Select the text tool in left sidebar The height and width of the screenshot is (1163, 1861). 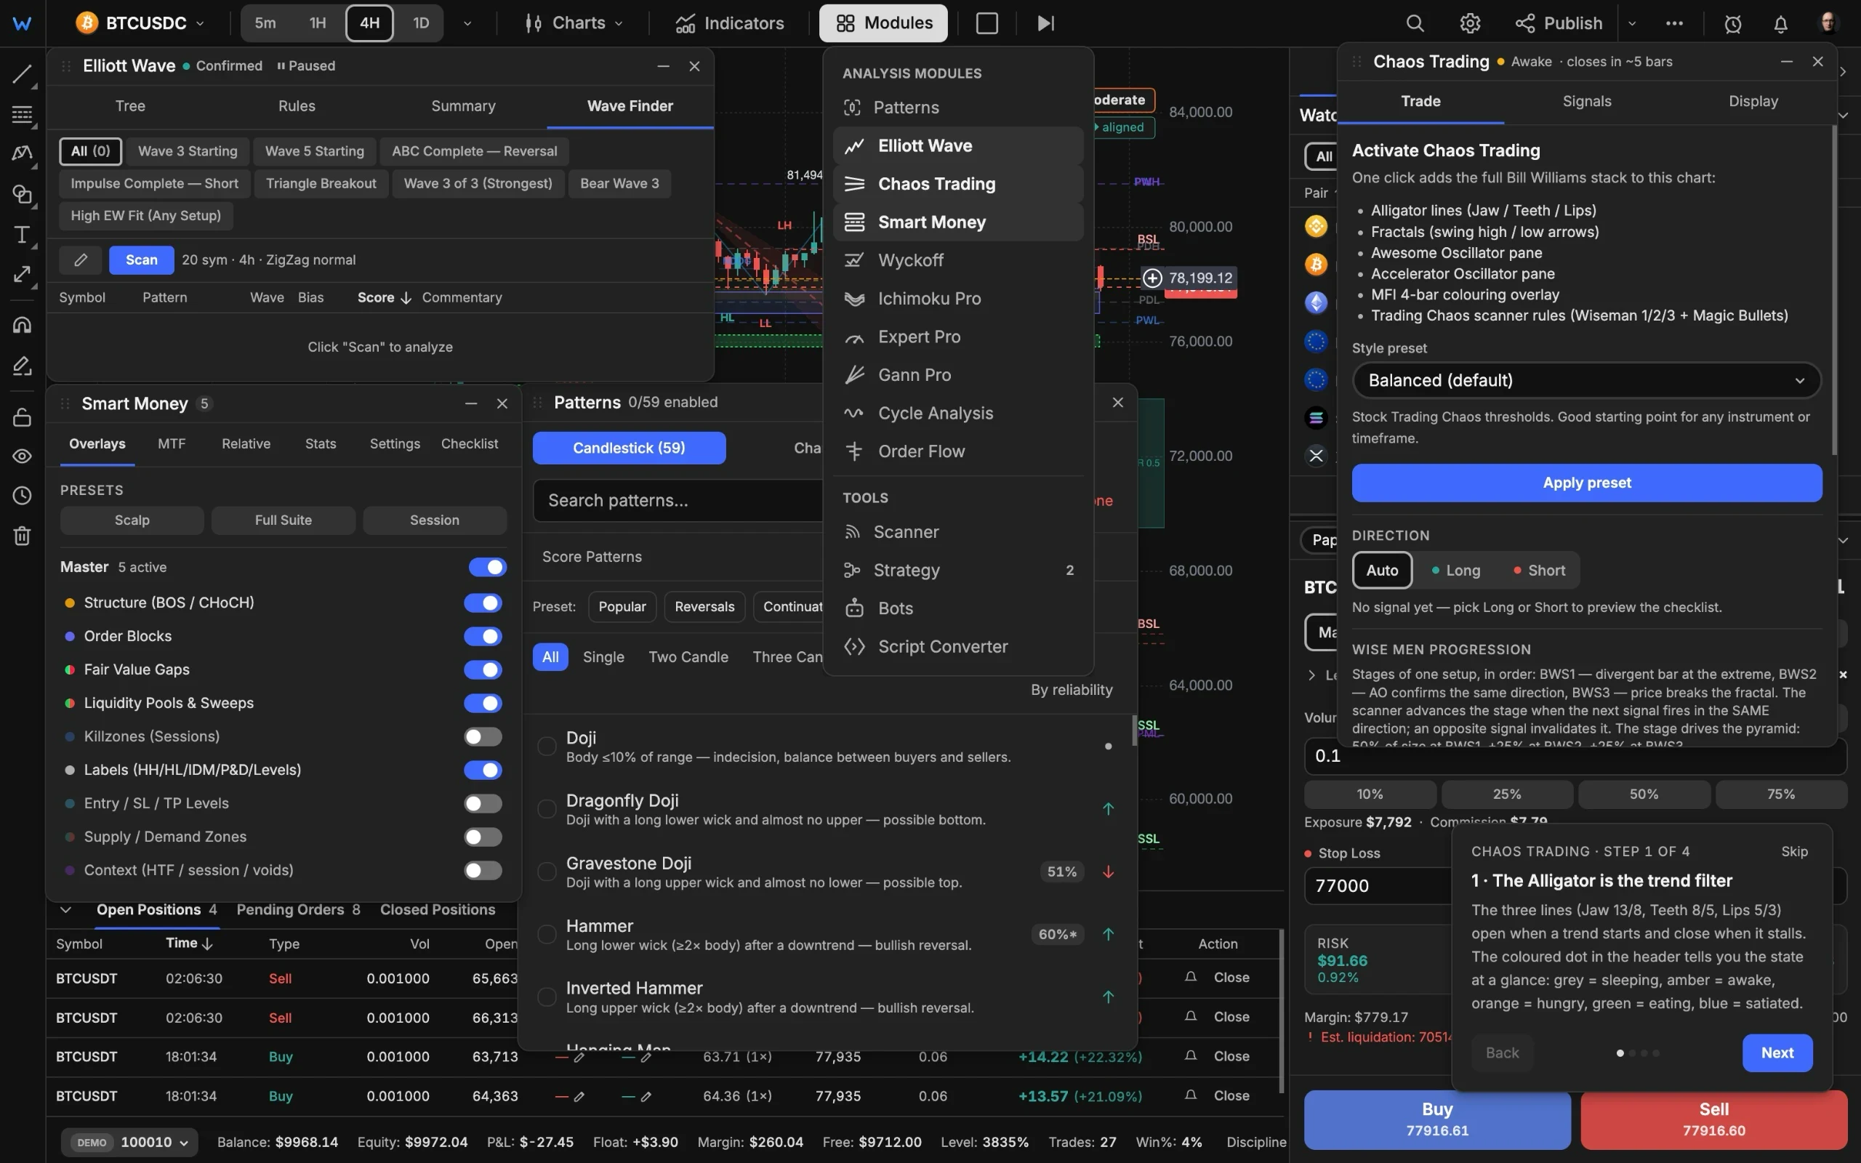point(22,235)
